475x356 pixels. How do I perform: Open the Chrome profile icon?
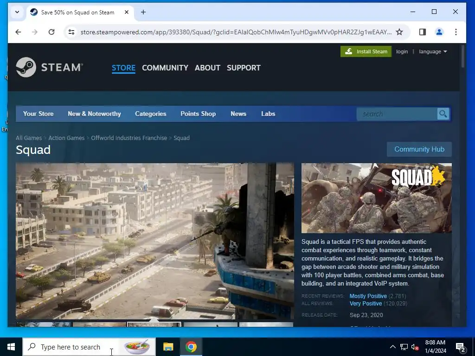tap(439, 32)
